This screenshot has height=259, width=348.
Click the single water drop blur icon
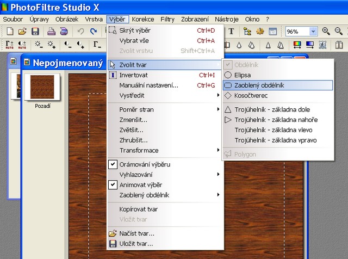click(239, 45)
